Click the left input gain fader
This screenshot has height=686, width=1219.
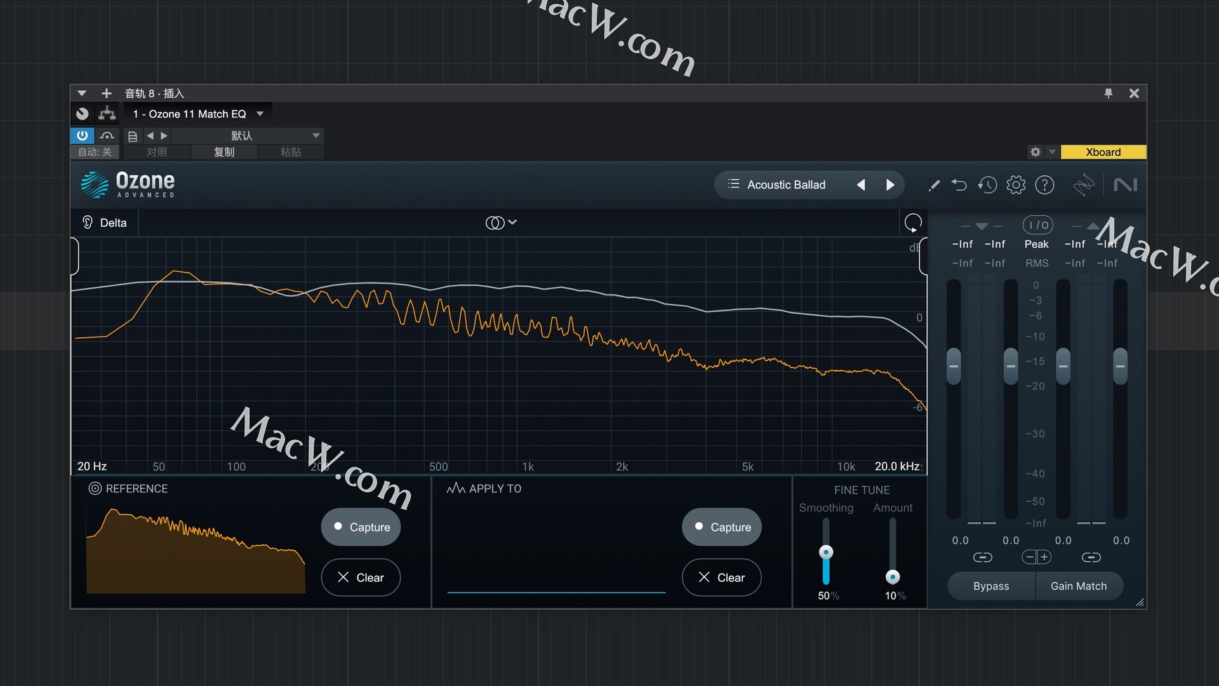[x=954, y=366]
